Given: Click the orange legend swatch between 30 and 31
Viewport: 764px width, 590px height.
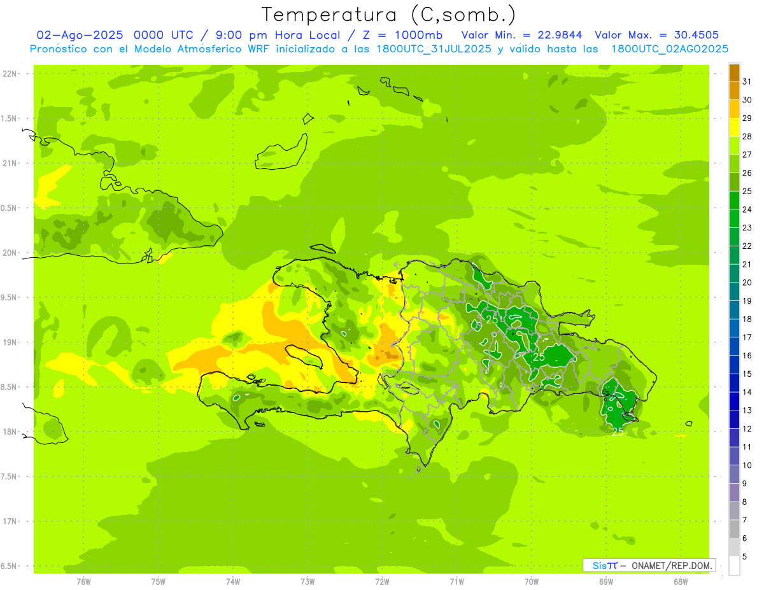Looking at the screenshot, I should (x=734, y=91).
